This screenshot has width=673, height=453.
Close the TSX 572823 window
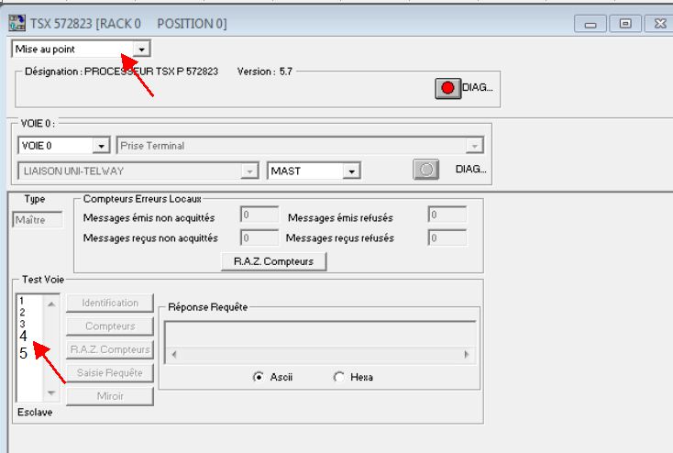(659, 24)
